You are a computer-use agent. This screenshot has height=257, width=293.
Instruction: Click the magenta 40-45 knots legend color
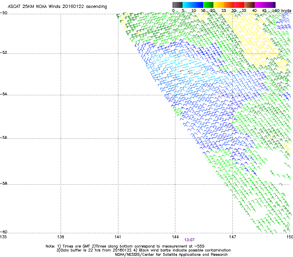point(260,5)
